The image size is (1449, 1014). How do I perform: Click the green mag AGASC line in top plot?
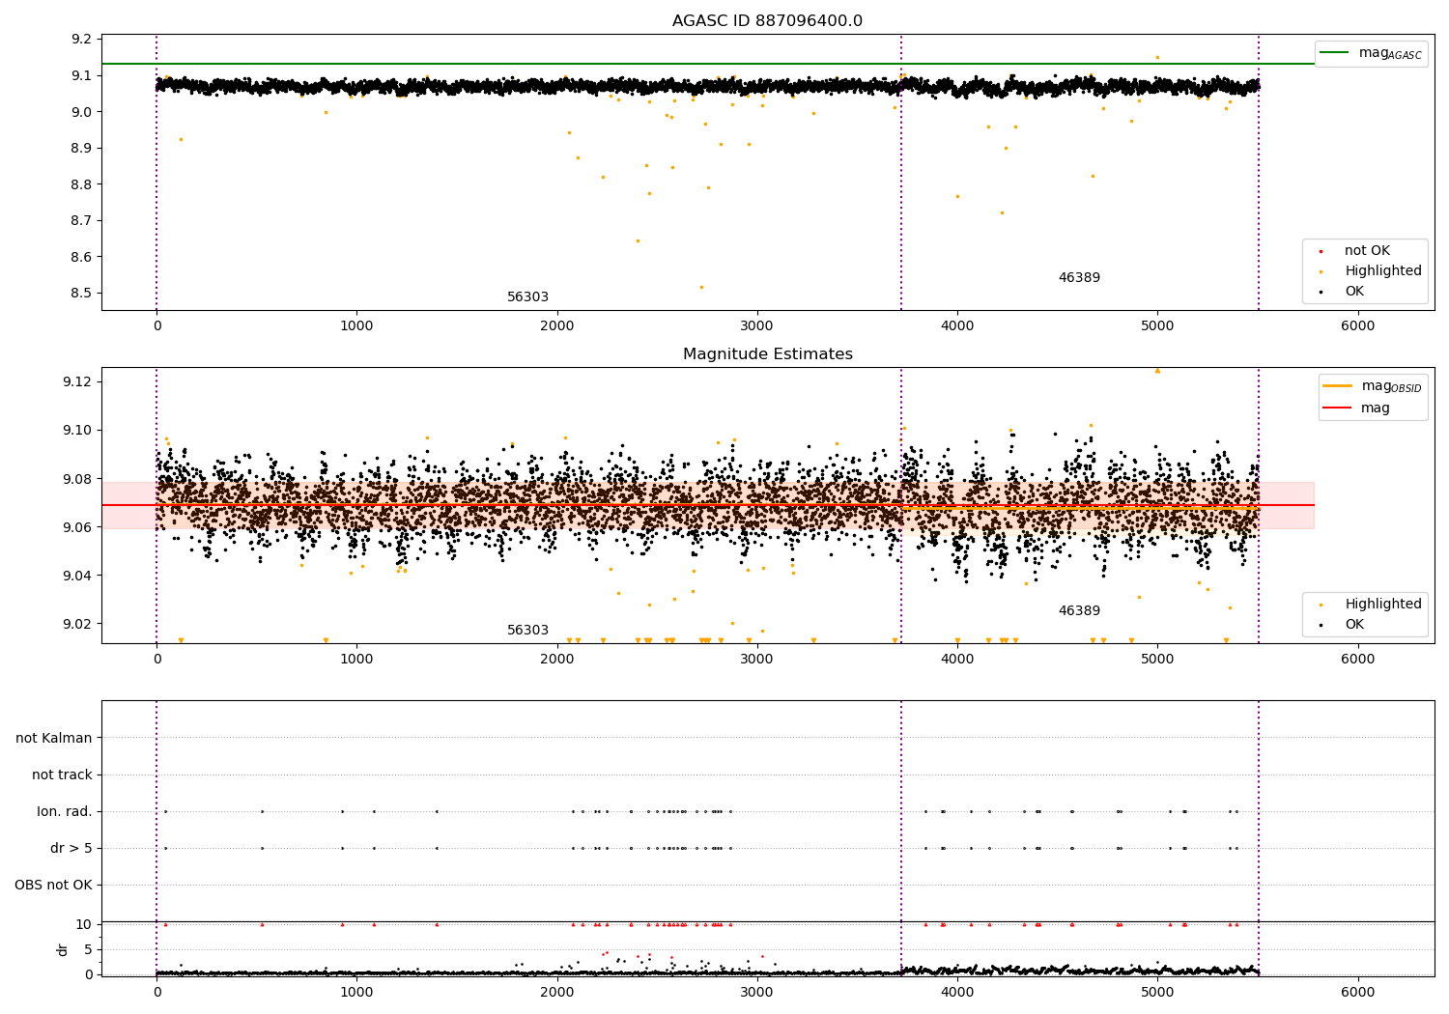[x=707, y=64]
